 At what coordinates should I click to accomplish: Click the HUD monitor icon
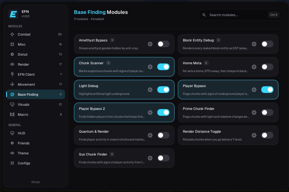click(x=12, y=133)
